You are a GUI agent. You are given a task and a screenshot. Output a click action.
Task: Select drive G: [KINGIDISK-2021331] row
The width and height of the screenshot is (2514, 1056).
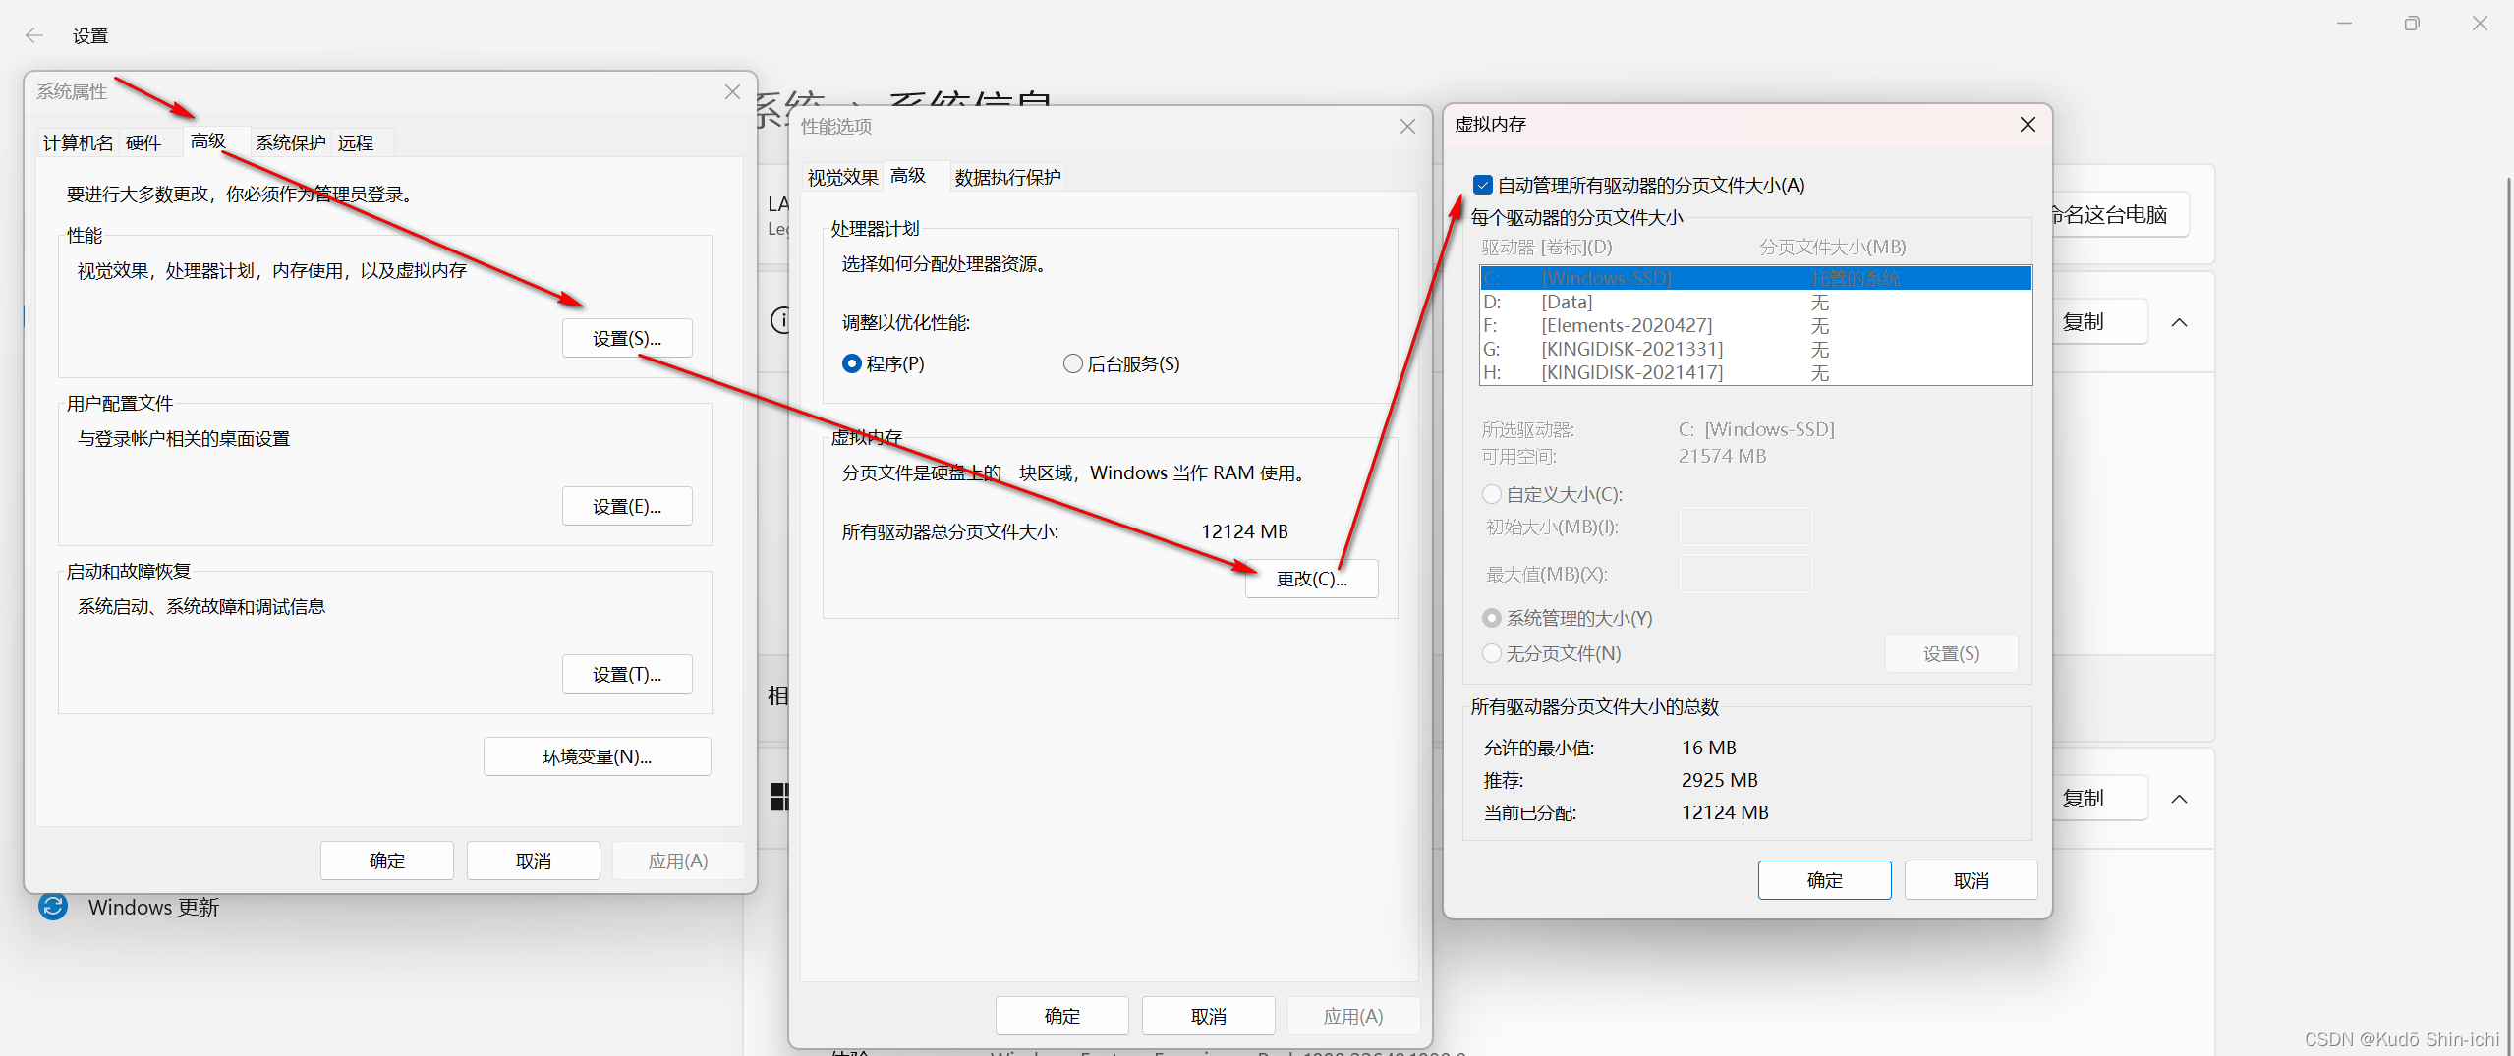click(x=1755, y=349)
